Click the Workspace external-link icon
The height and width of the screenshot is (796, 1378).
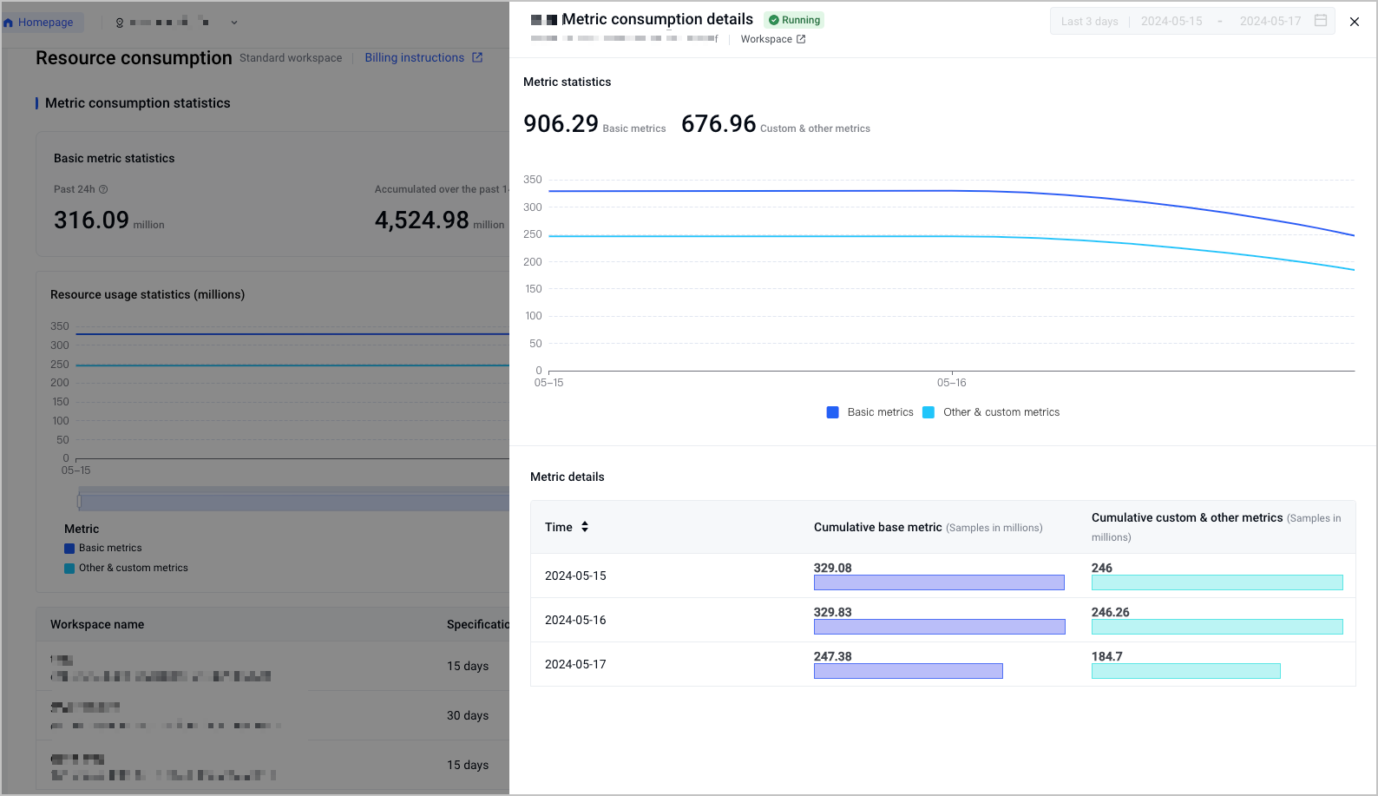pos(801,39)
